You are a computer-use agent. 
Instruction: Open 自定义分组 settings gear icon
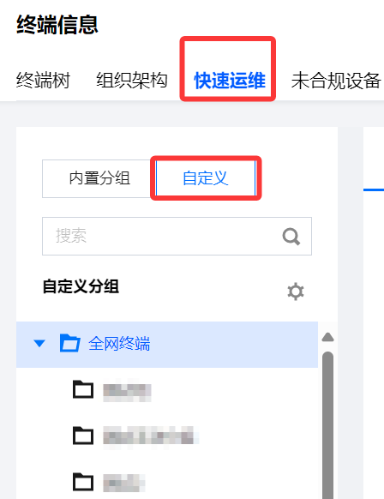(x=296, y=292)
